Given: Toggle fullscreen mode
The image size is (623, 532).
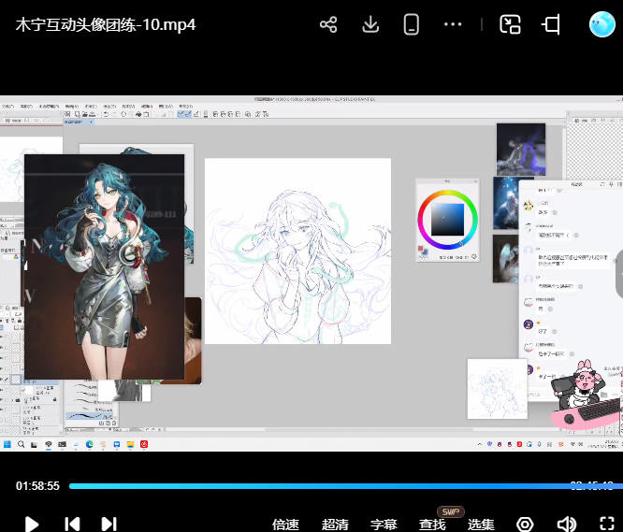Looking at the screenshot, I should tap(606, 524).
